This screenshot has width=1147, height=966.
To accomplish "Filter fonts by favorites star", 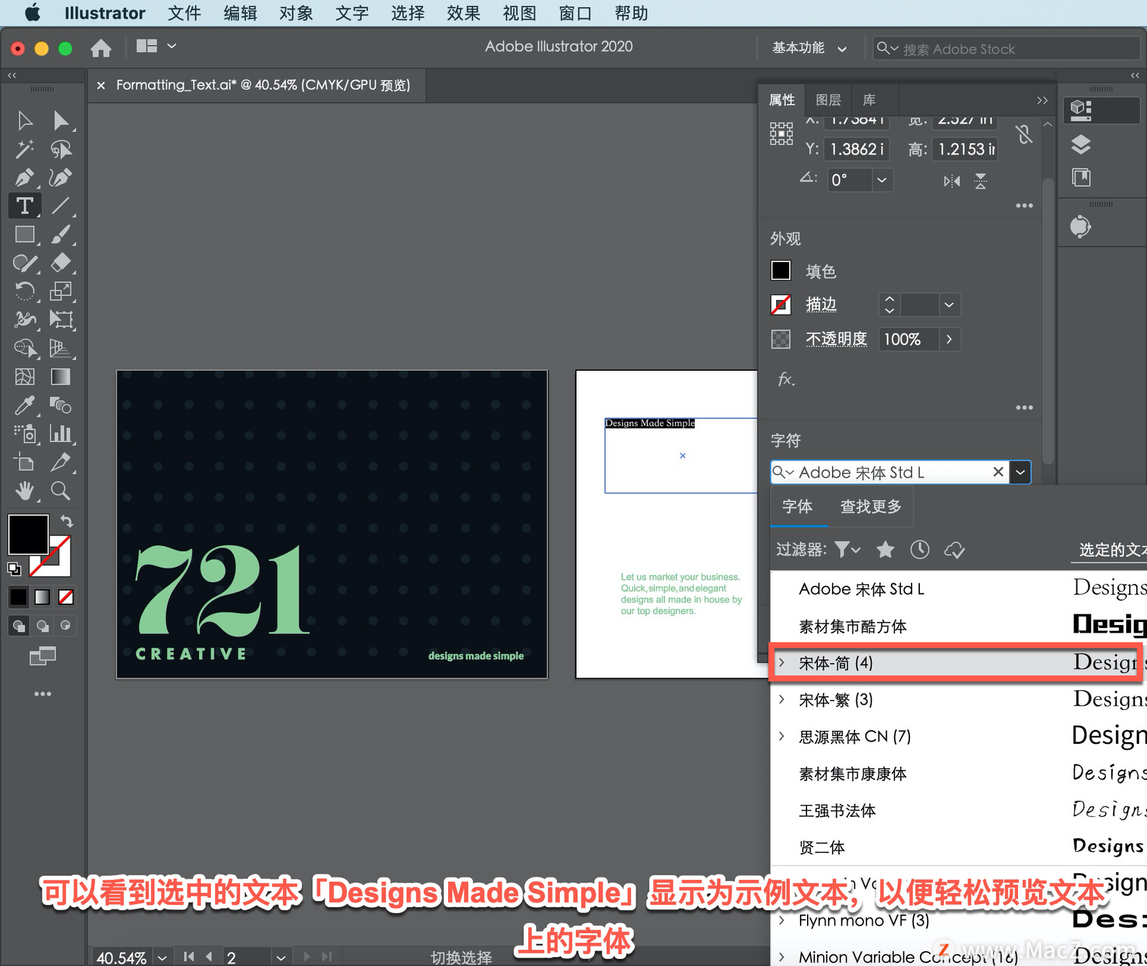I will (885, 549).
